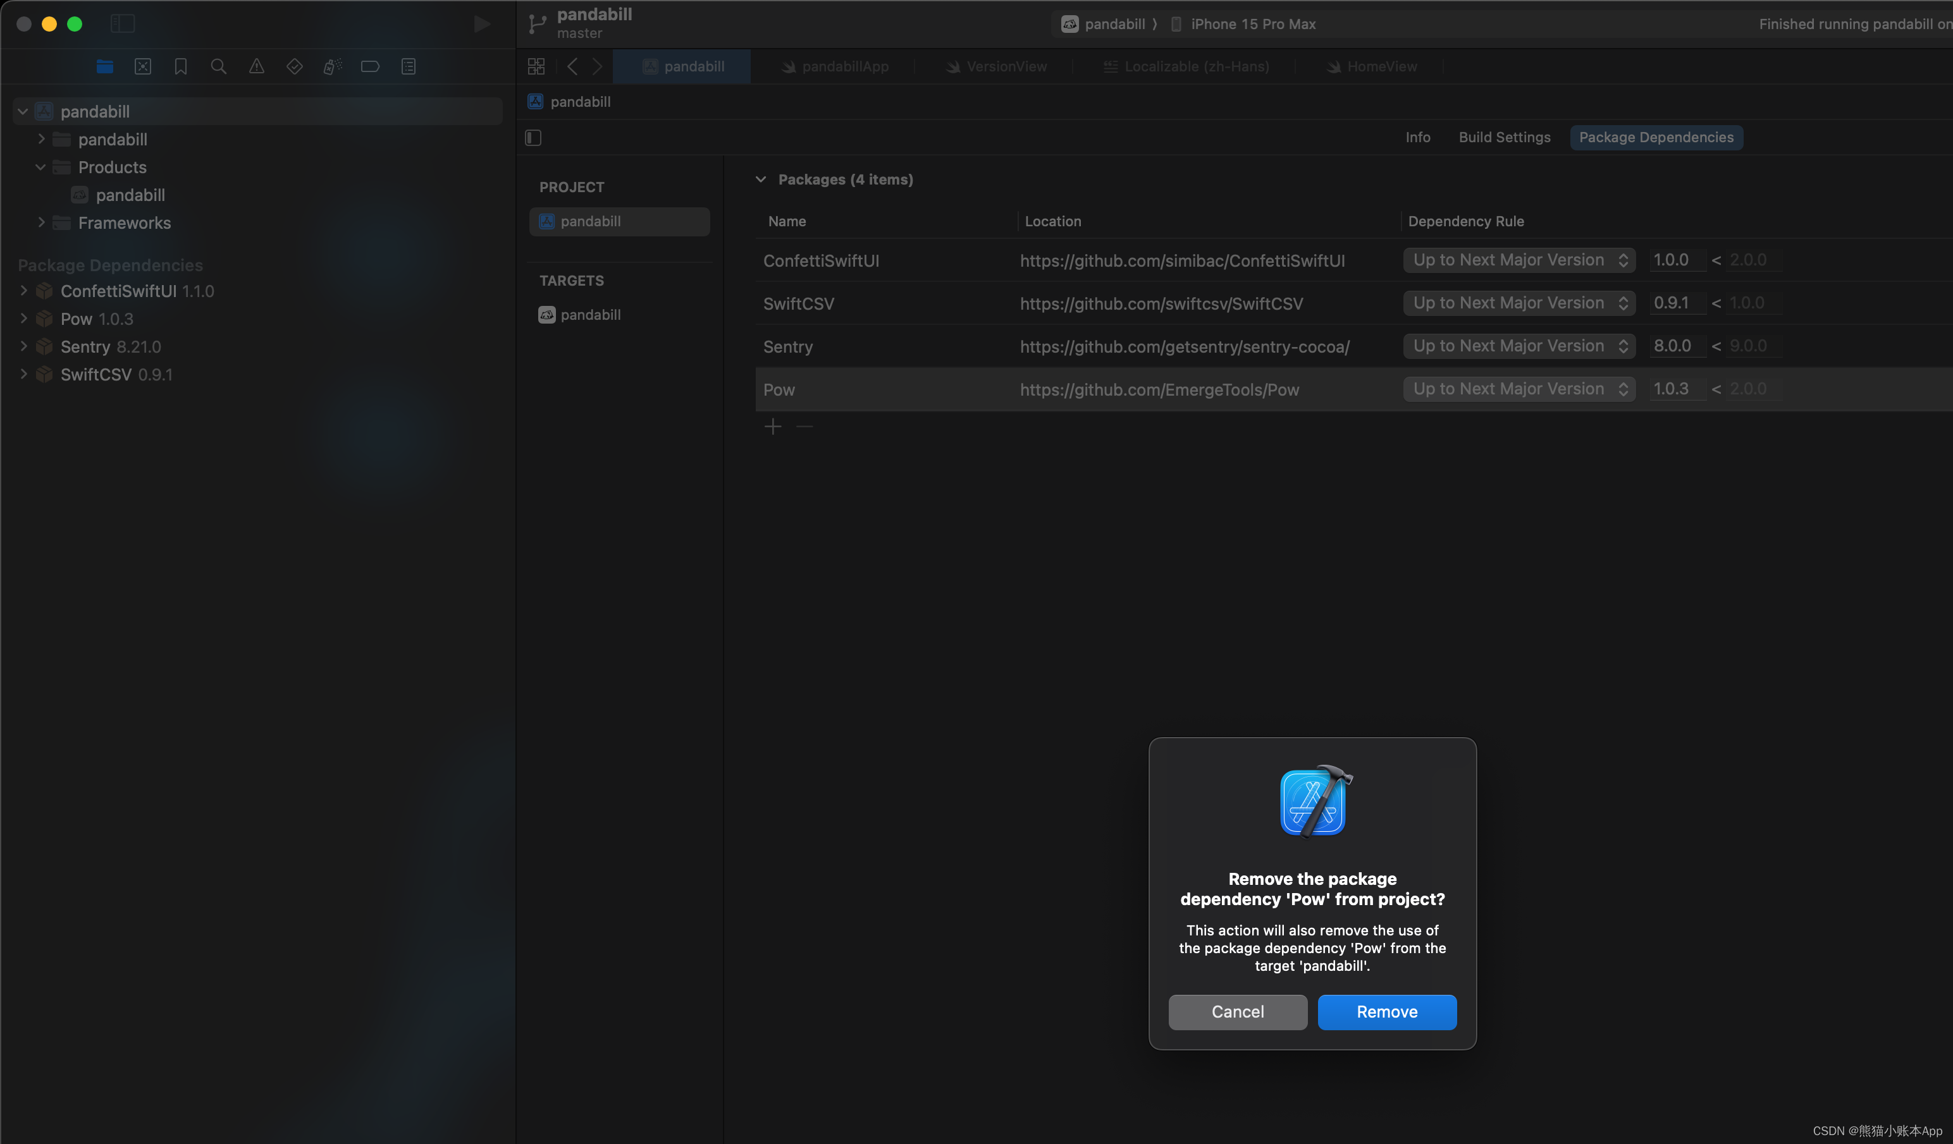Toggle the project targets list panel

point(533,138)
